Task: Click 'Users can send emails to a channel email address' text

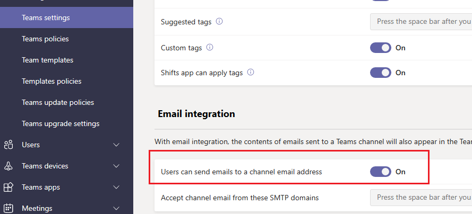Action: (x=242, y=172)
